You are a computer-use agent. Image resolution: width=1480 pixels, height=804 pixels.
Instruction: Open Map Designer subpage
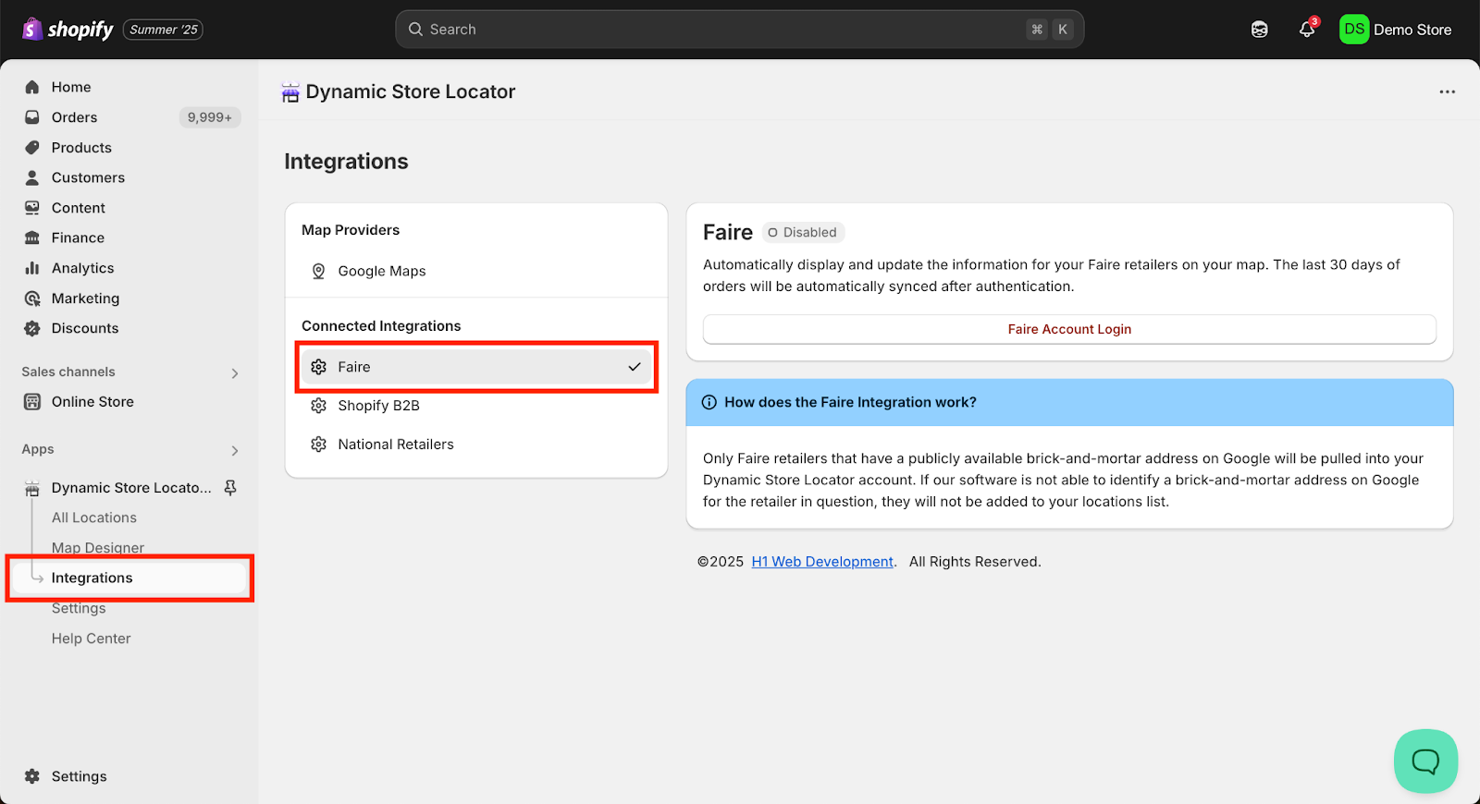click(98, 547)
